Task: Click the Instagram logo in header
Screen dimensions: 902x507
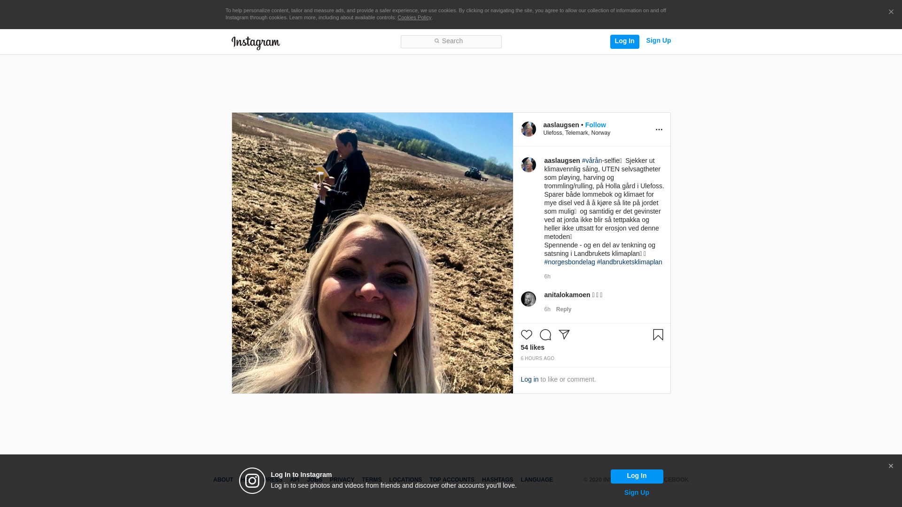Action: (x=256, y=43)
